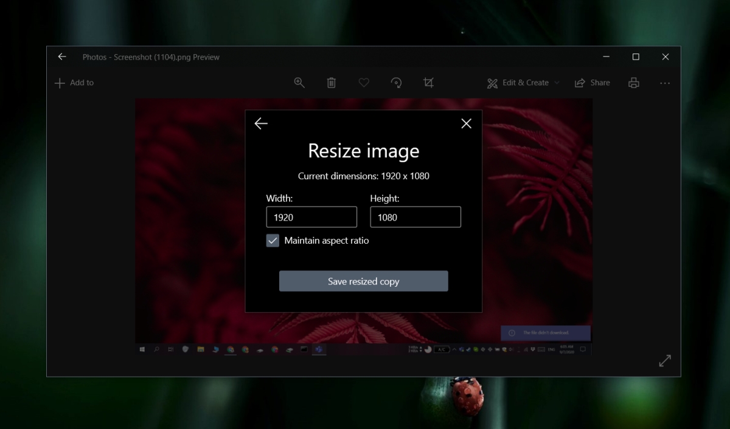Print the photo

coord(633,83)
